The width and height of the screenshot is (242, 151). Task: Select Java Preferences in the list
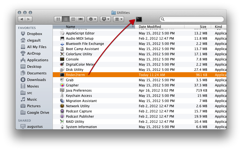(x=140, y=90)
